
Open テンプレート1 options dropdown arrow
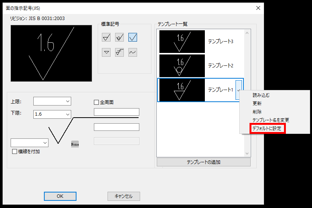coord(239,90)
